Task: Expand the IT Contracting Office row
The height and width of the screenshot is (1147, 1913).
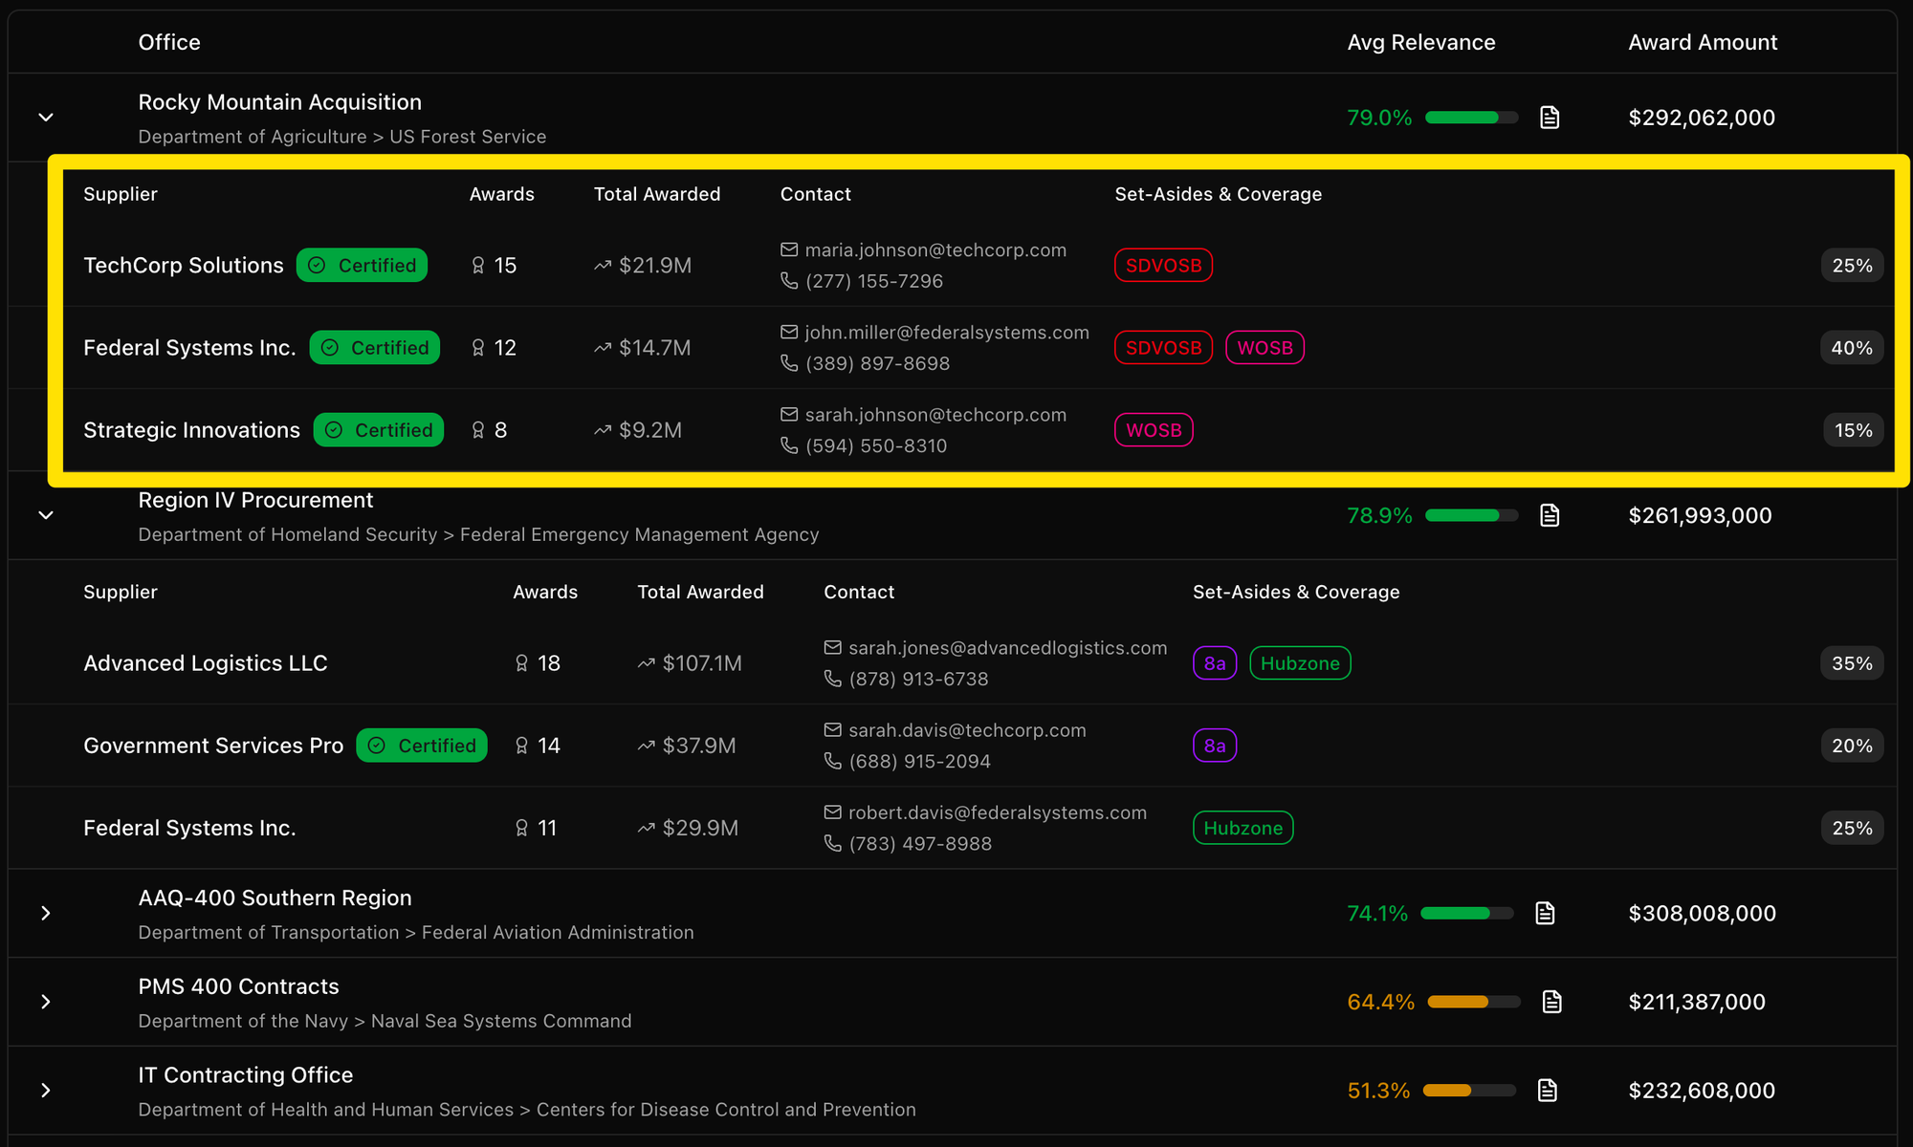Action: pyautogui.click(x=46, y=1091)
